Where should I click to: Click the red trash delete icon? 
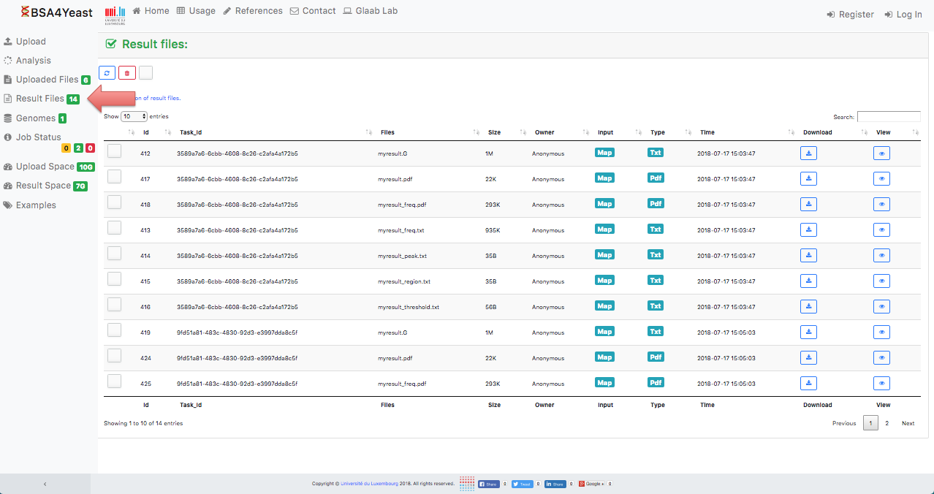pyautogui.click(x=127, y=72)
